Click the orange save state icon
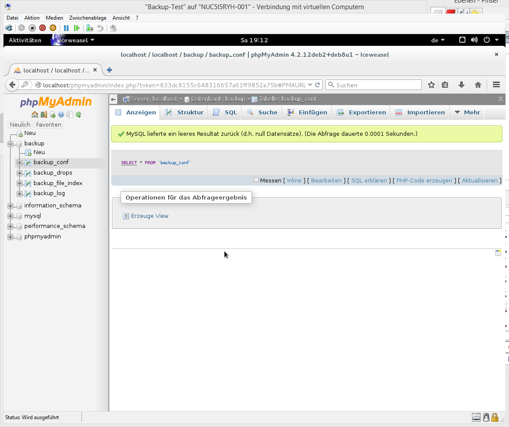Image resolution: width=509 pixels, height=427 pixels. [53, 28]
